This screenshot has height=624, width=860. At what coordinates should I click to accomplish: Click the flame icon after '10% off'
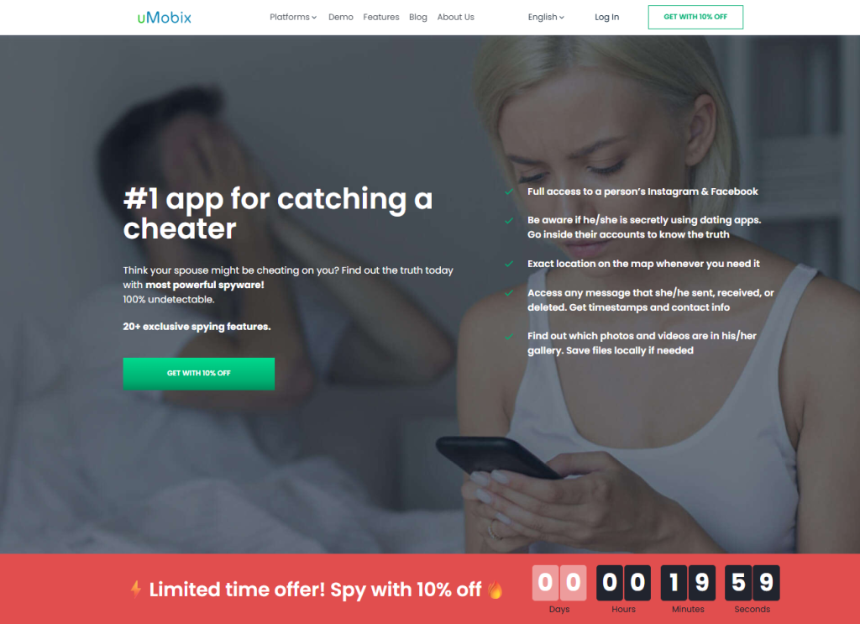pyautogui.click(x=496, y=589)
